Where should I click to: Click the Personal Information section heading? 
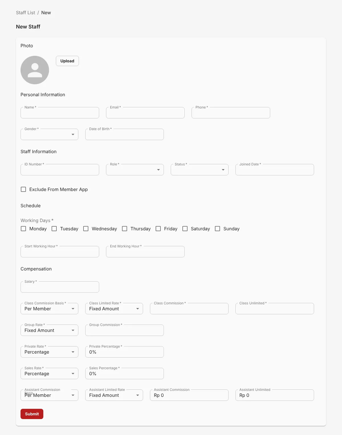coord(43,95)
